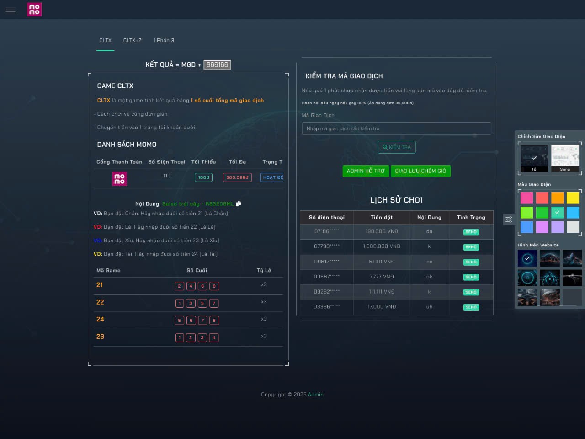585x439 pixels.
Task: Click digit 7 badge in game row 22
Action: pyautogui.click(x=214, y=303)
